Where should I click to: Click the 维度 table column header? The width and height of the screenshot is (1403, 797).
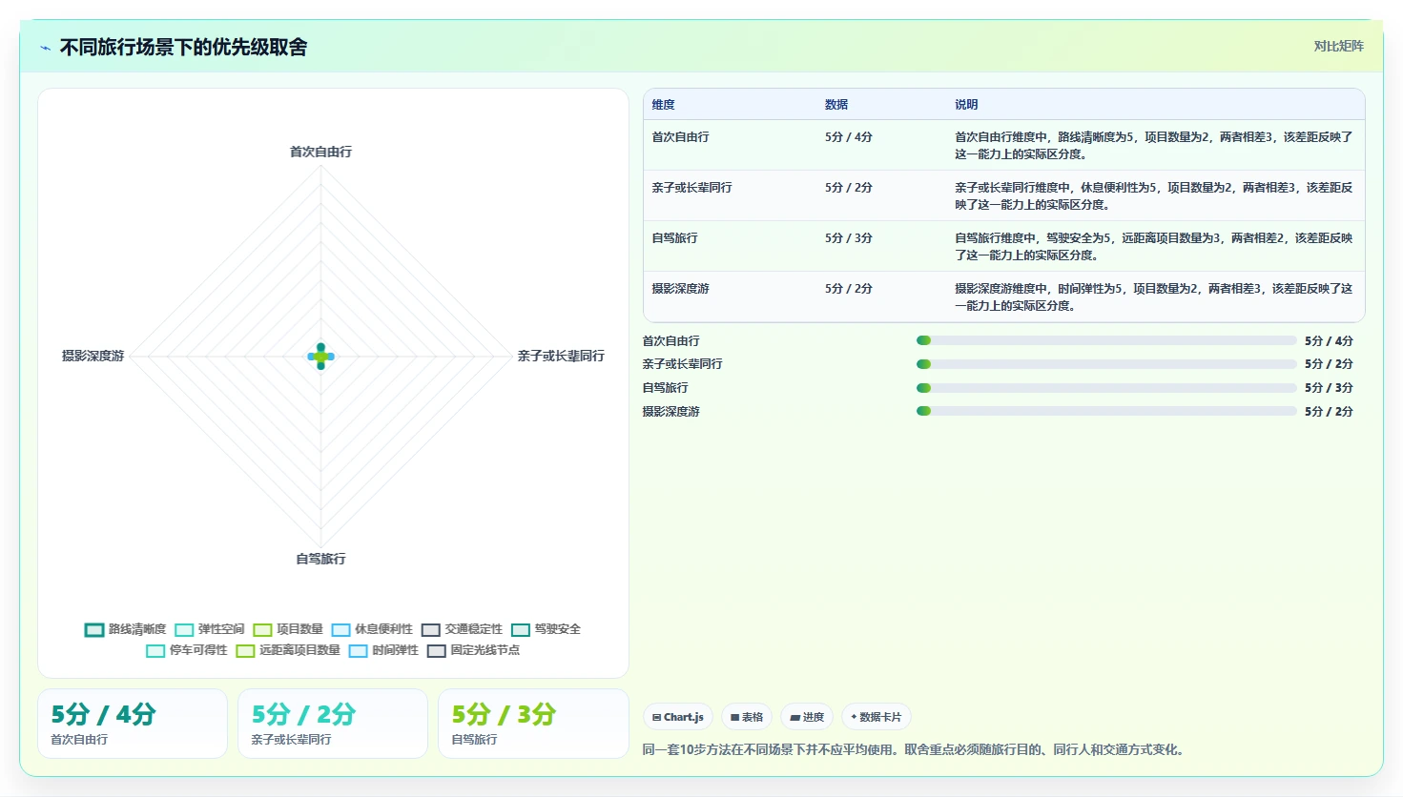(663, 105)
